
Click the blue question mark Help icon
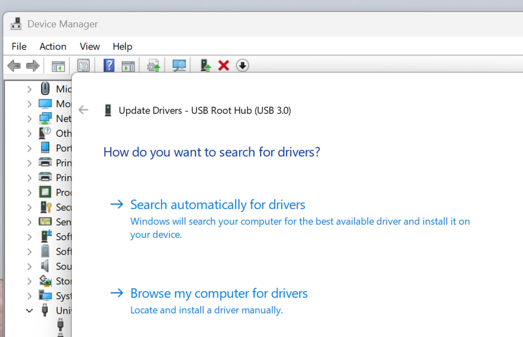109,66
